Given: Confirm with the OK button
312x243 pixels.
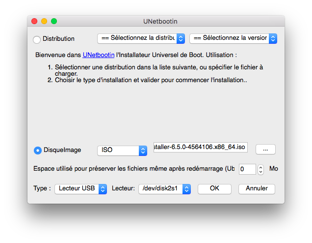Looking at the screenshot, I should click(214, 189).
